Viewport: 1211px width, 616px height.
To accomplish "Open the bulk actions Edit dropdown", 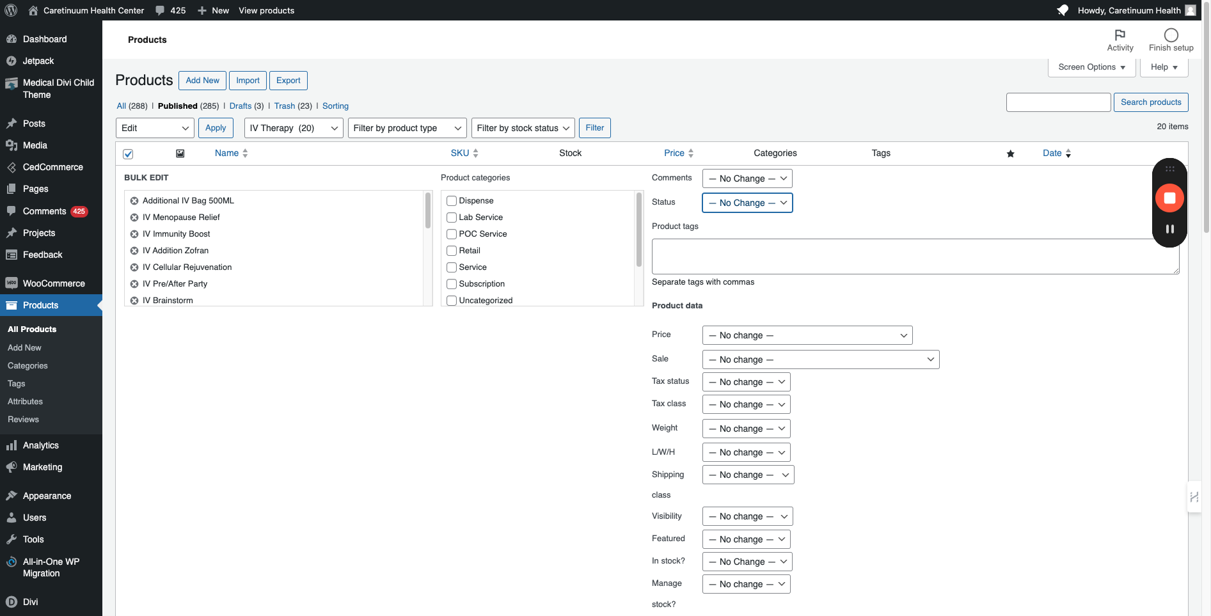I will pyautogui.click(x=155, y=128).
